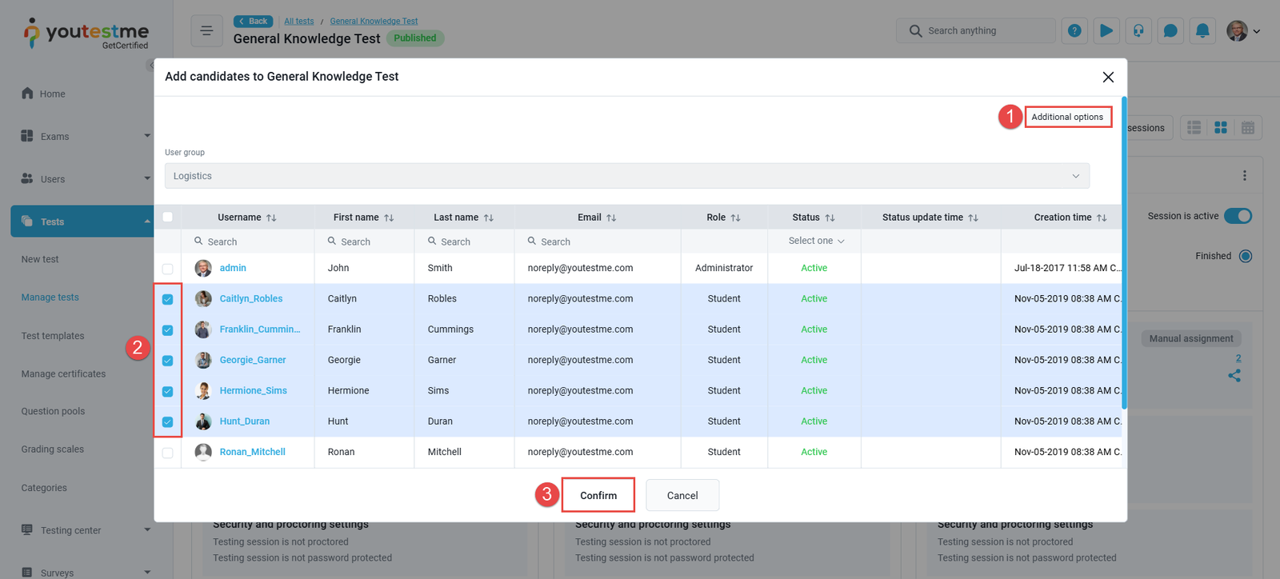Click the share icon under Manual assignment
This screenshot has height=579, width=1280.
click(x=1234, y=375)
